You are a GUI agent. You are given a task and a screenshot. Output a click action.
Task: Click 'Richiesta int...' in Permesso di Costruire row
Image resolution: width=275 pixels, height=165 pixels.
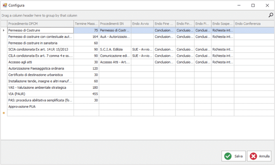pos(223,30)
